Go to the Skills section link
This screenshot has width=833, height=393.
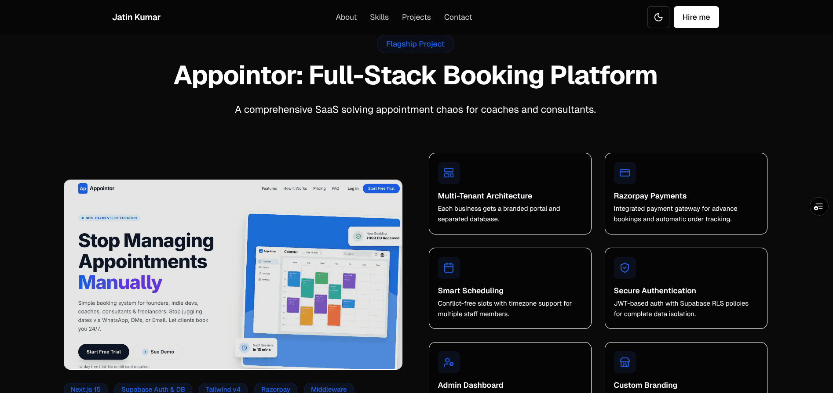[x=379, y=17]
